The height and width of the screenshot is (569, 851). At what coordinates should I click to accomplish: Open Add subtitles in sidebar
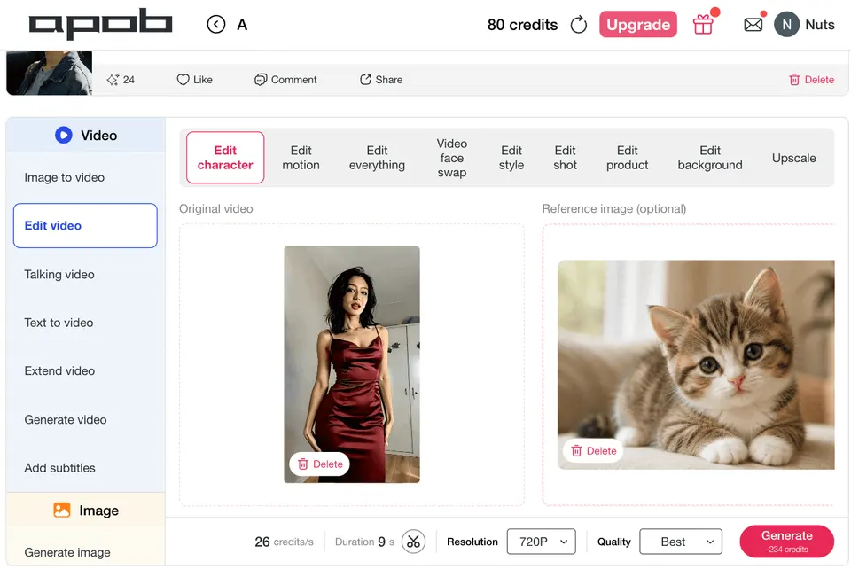coord(85,468)
